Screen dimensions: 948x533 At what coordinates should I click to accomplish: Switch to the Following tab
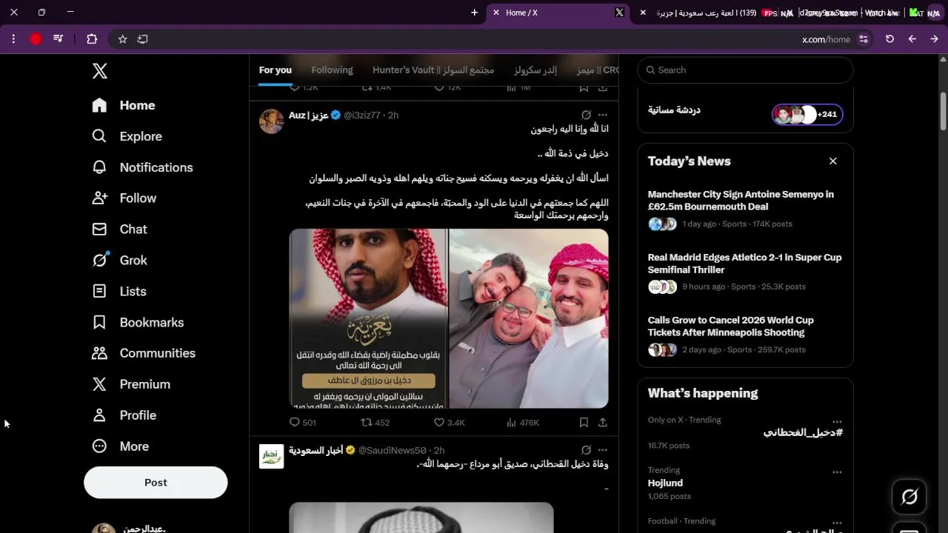[332, 70]
